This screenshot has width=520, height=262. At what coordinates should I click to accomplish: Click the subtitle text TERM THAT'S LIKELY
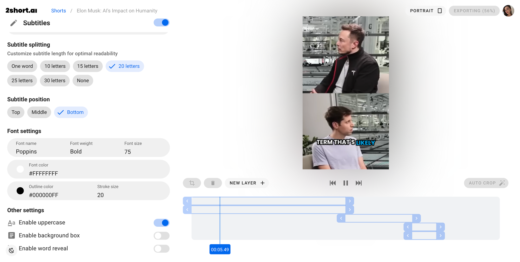tap(346, 142)
